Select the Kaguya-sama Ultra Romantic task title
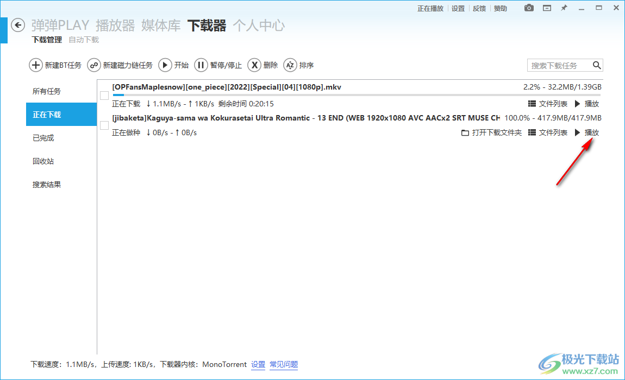 tap(306, 118)
